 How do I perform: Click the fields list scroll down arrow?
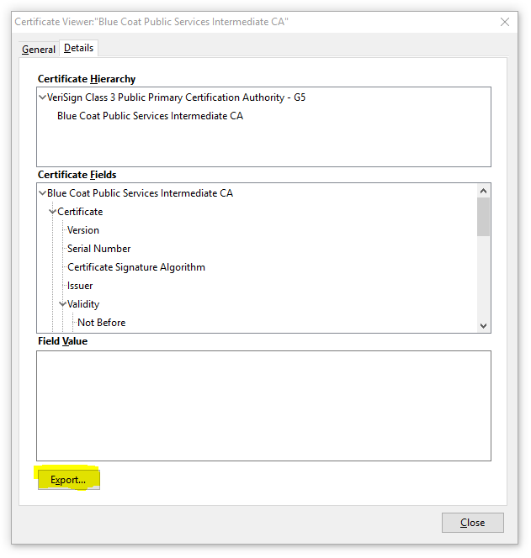point(483,325)
